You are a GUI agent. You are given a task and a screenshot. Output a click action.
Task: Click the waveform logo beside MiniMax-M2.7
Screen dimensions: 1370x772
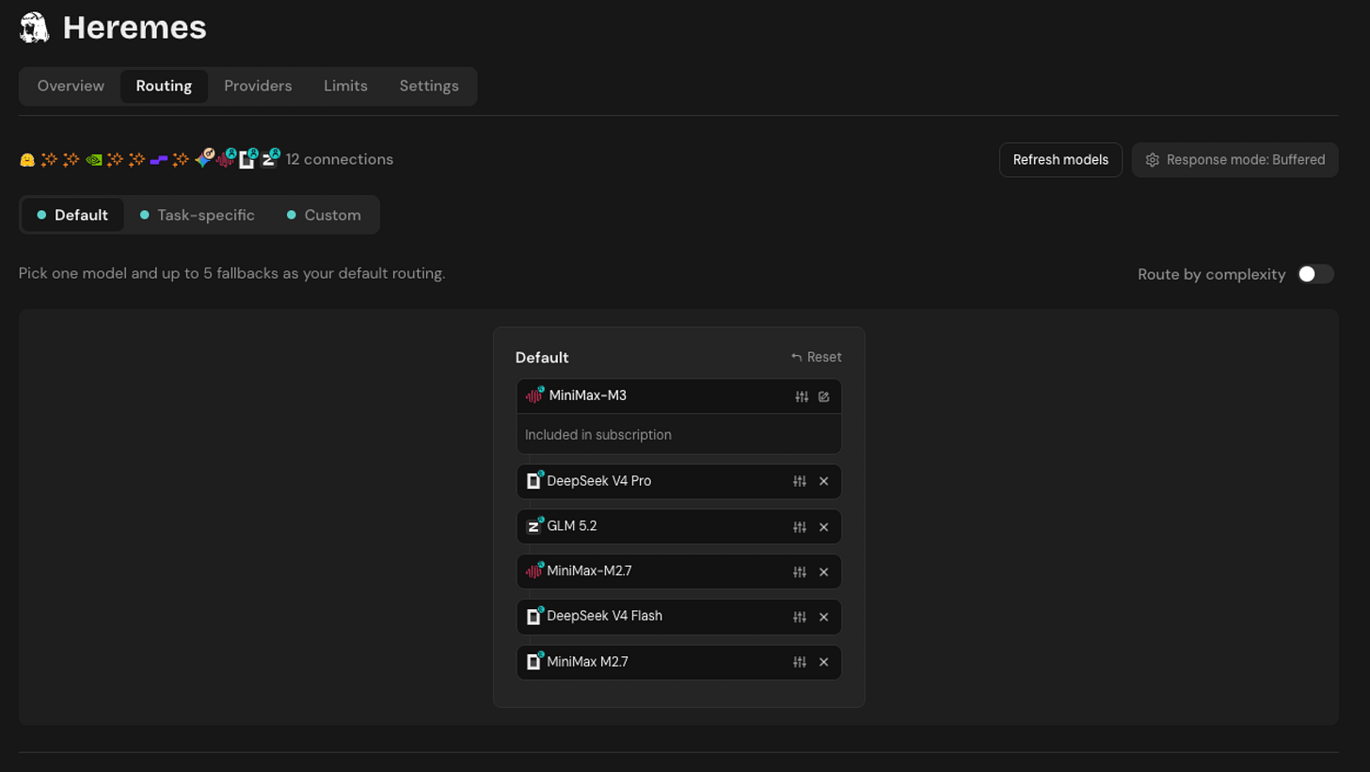(534, 571)
